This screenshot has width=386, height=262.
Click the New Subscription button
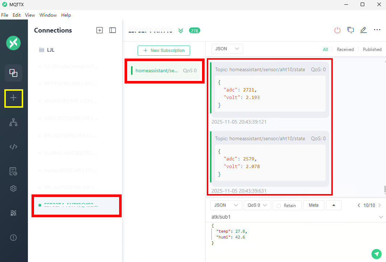click(164, 50)
